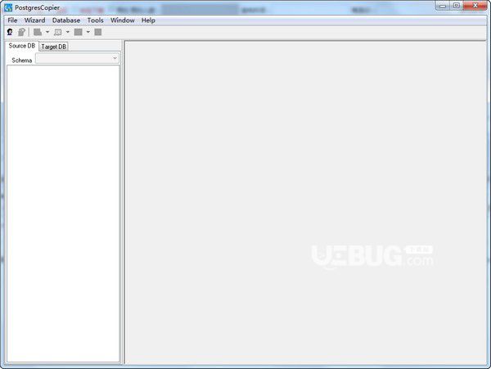Image resolution: width=491 pixels, height=369 pixels.
Task: Click the wizard person icon in toolbar
Action: 10,32
